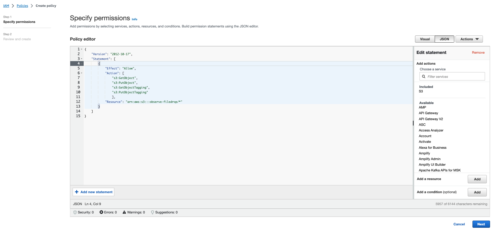Click the plus icon on Add new statement
Screen dimensions: 496x234
(77, 192)
